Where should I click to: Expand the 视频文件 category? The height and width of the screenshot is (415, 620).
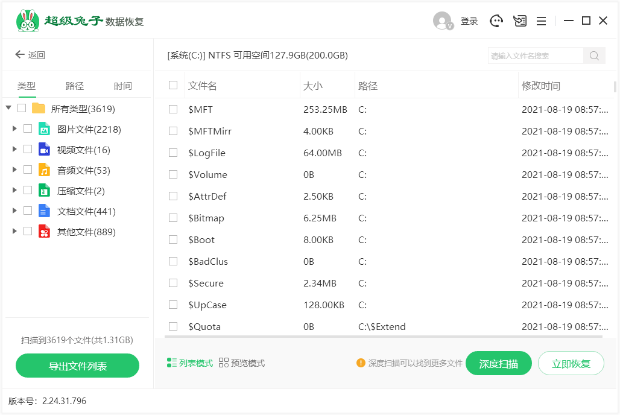click(x=14, y=149)
